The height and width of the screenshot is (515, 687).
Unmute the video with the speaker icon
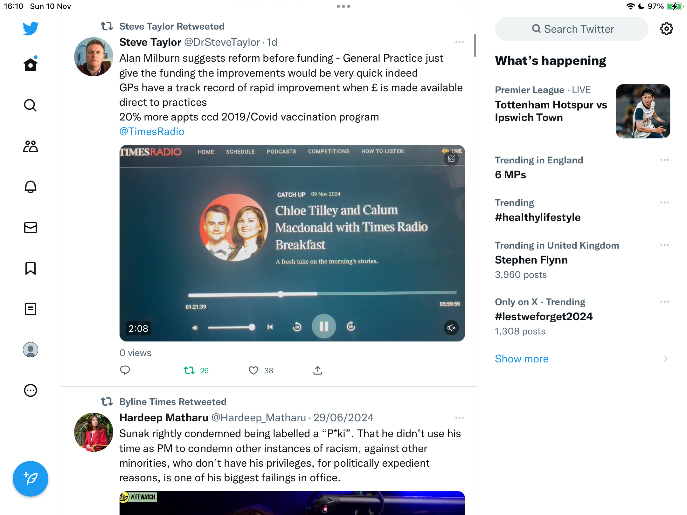(x=451, y=328)
